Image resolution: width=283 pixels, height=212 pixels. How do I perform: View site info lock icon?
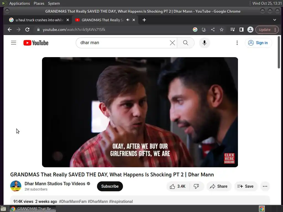click(x=38, y=30)
